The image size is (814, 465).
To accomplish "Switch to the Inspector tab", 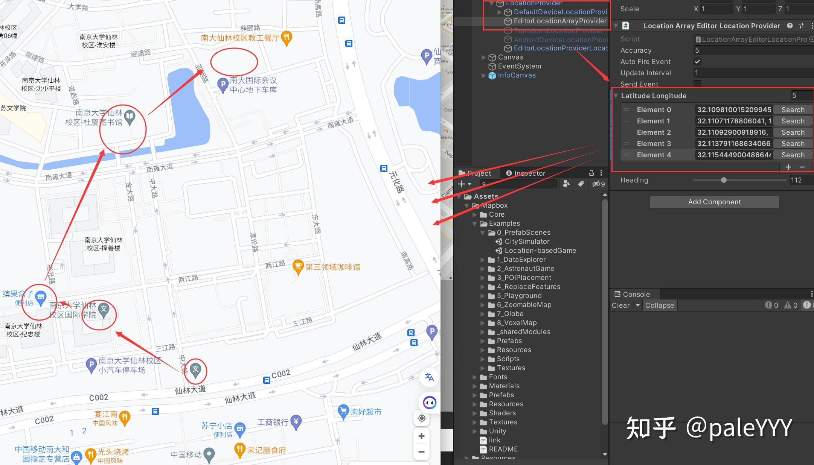I will coord(526,173).
